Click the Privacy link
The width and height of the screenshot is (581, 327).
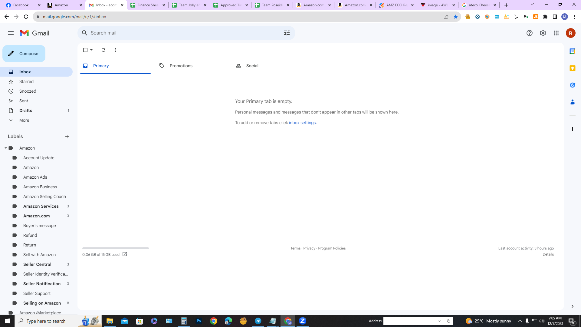coord(309,248)
